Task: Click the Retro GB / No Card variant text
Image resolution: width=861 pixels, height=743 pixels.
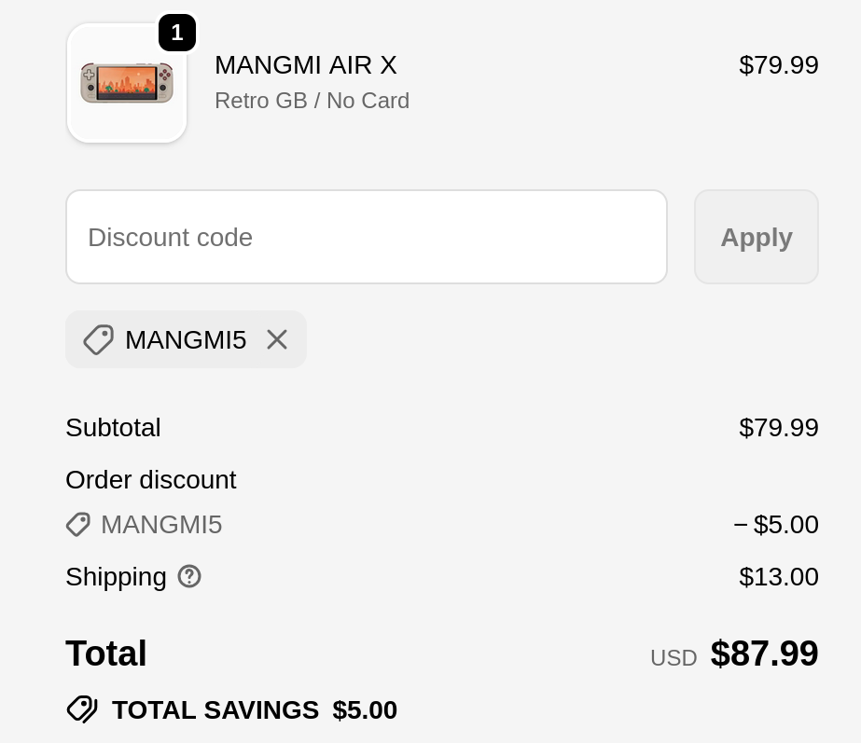Action: [x=312, y=101]
